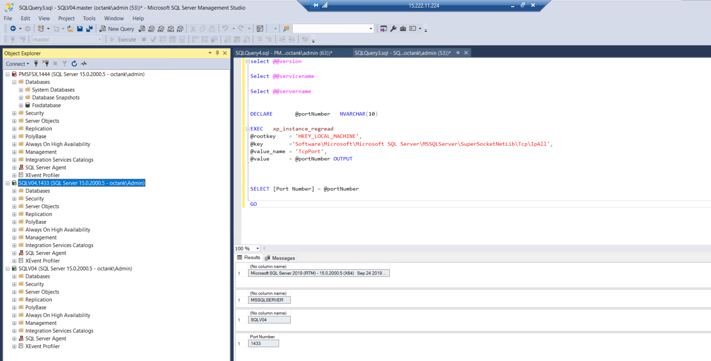This screenshot has height=361, width=711.
Task: Click the Disconnect icon in Object Explorer
Action: tap(46, 64)
